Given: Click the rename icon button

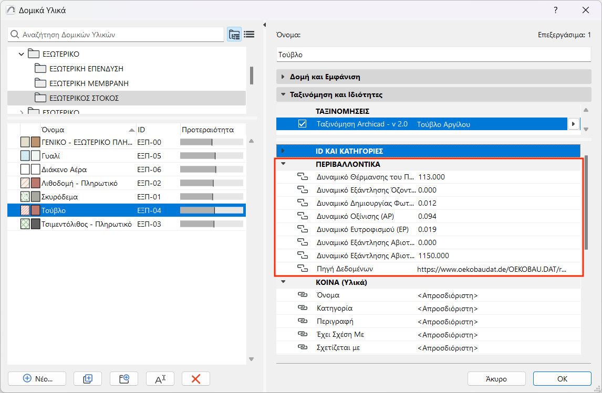Looking at the screenshot, I should coord(160,378).
